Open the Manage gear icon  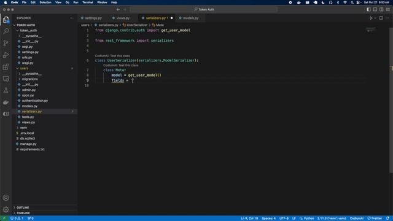pyautogui.click(x=6, y=209)
